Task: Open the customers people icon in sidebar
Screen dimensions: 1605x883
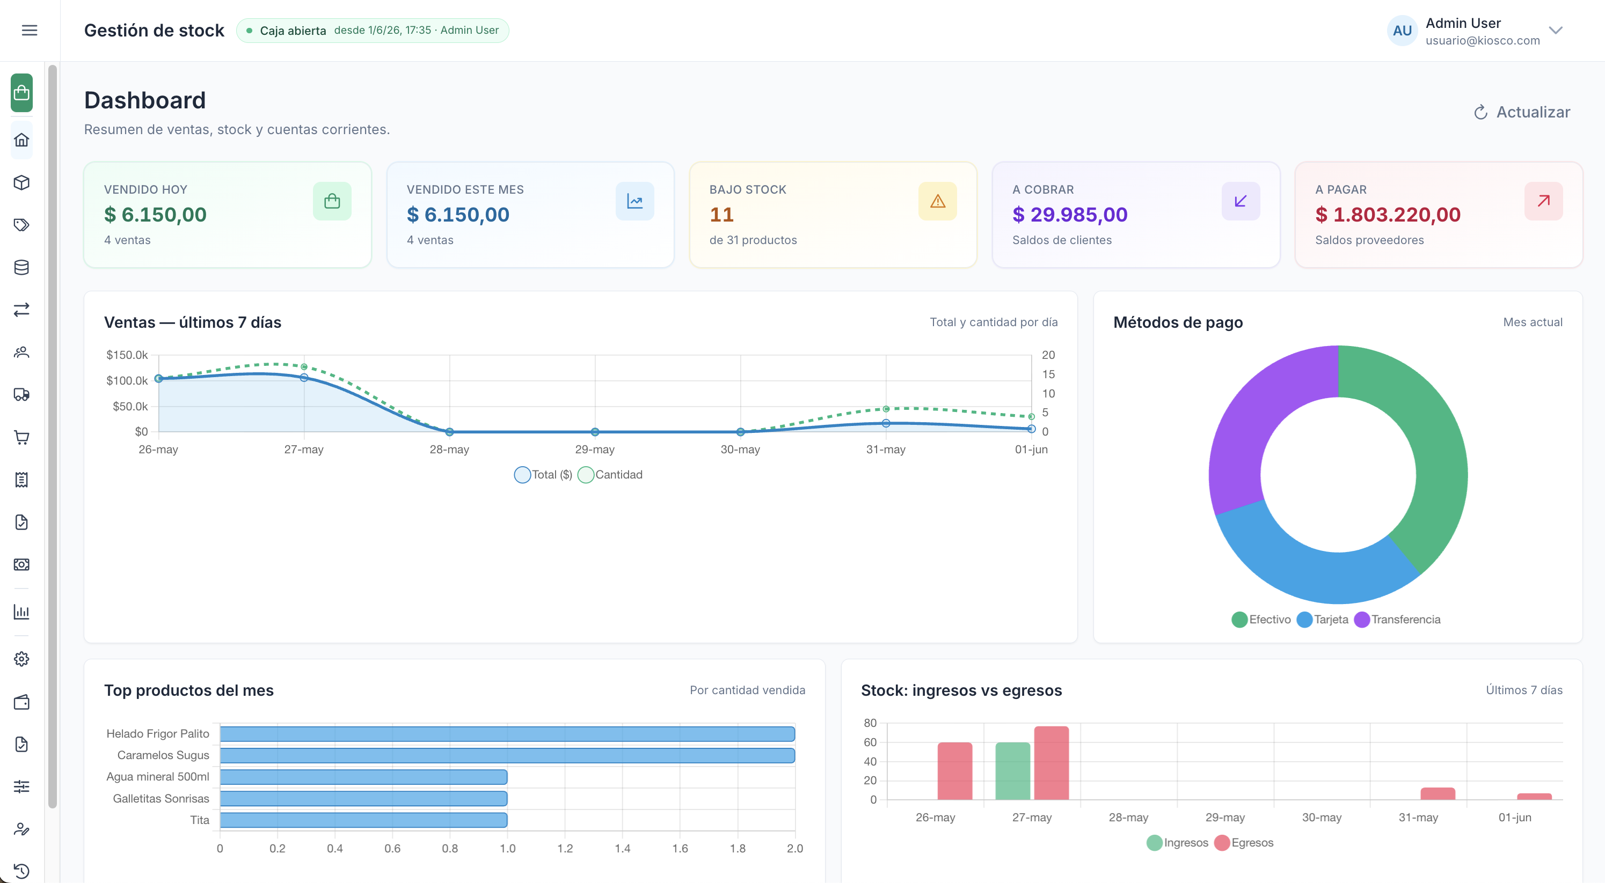Action: [22, 352]
